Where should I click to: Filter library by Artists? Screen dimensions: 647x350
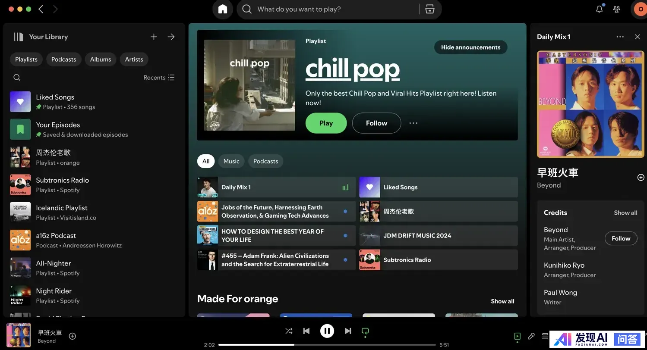point(134,59)
